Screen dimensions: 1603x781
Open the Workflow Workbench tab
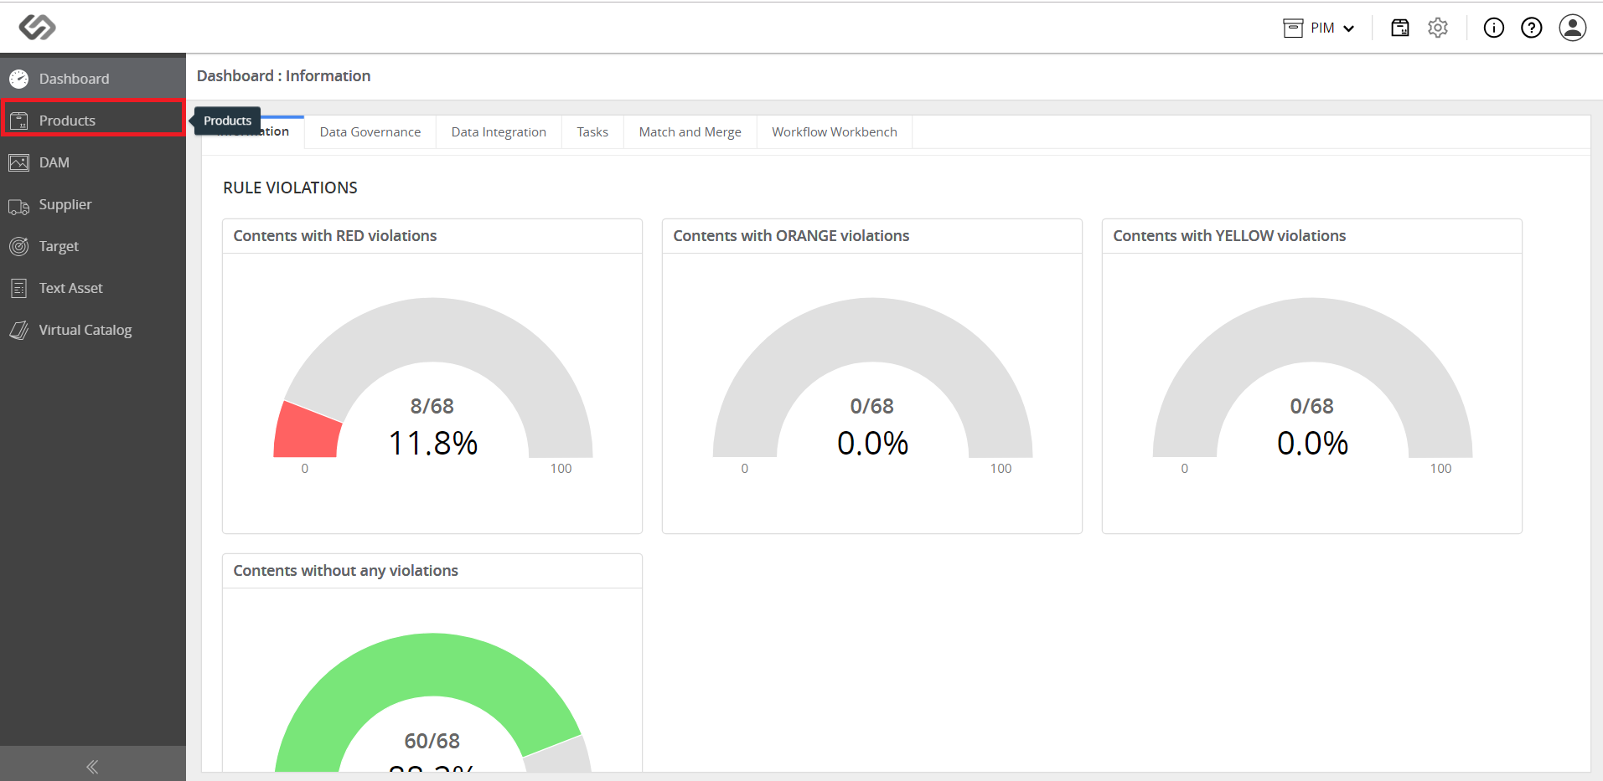835,132
